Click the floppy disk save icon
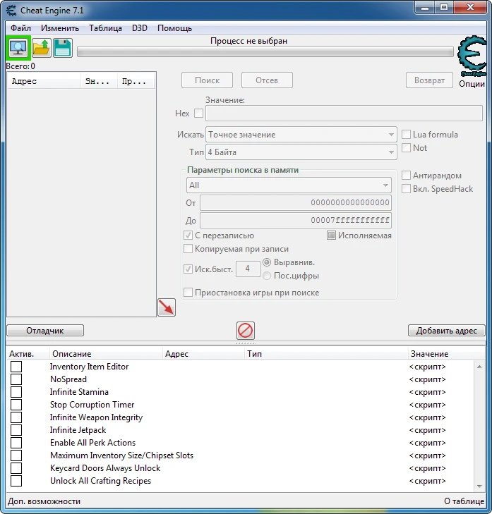492x514 pixels. point(63,48)
